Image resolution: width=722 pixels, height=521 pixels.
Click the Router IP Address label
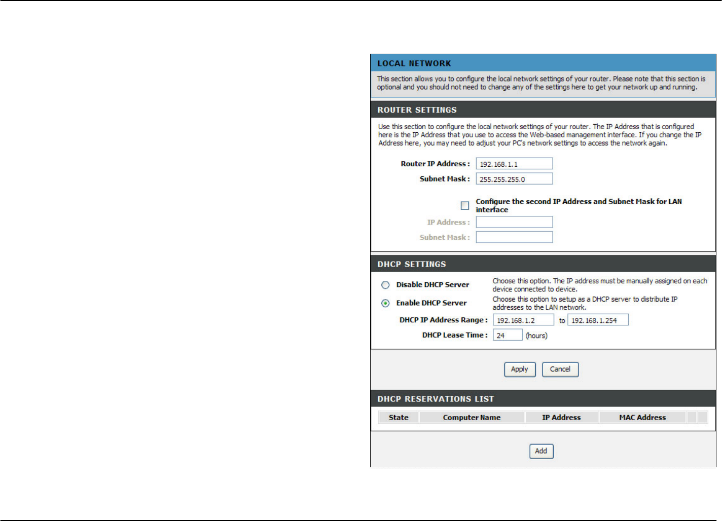pyautogui.click(x=436, y=164)
